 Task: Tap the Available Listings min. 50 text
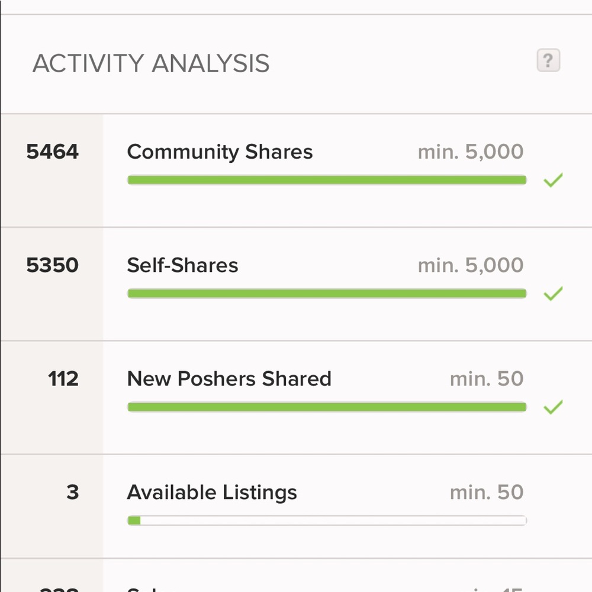[x=487, y=493]
